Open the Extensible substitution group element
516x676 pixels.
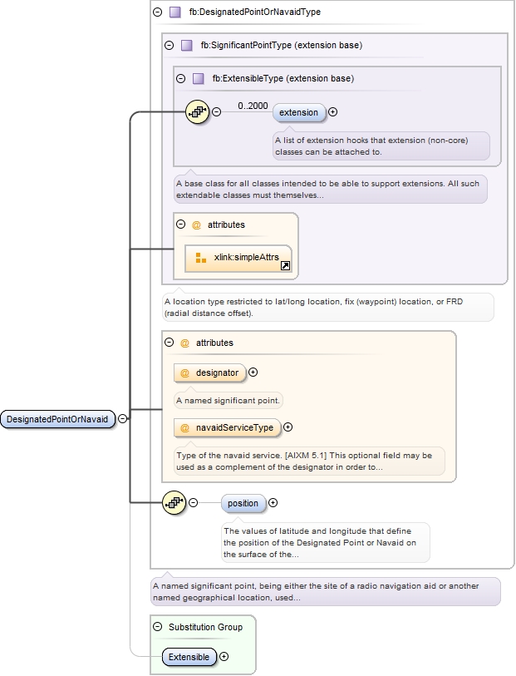click(x=189, y=657)
